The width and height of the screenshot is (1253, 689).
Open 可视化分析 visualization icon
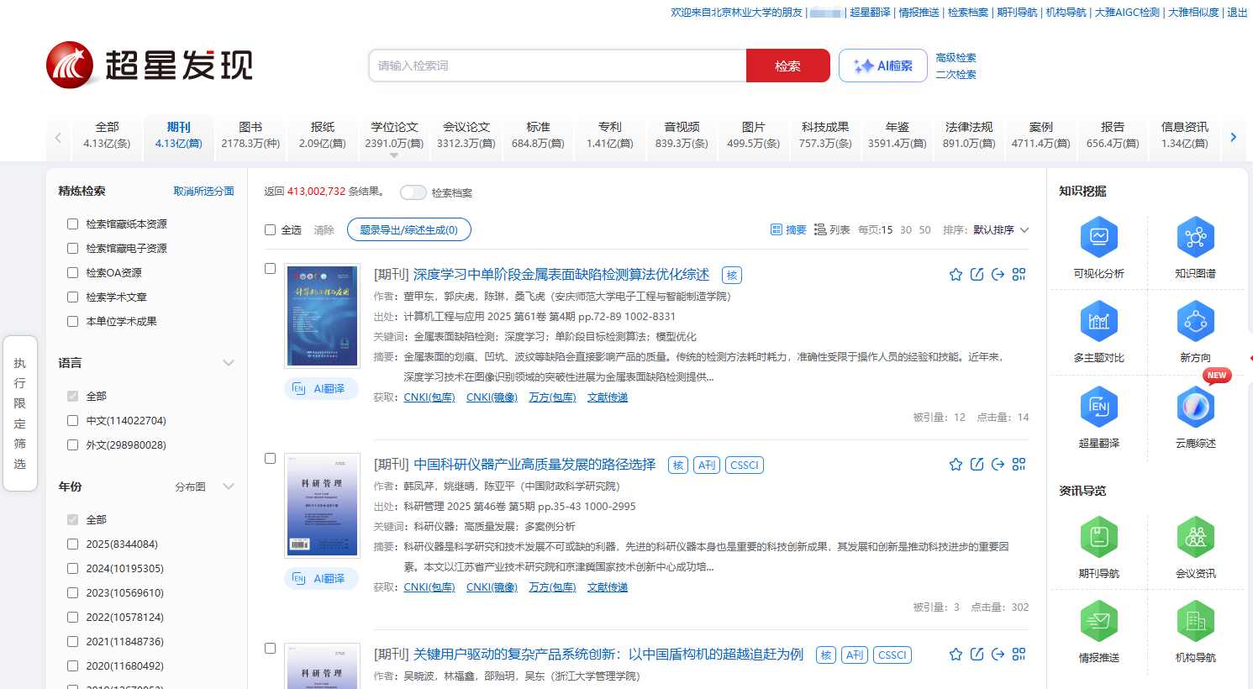coord(1098,237)
